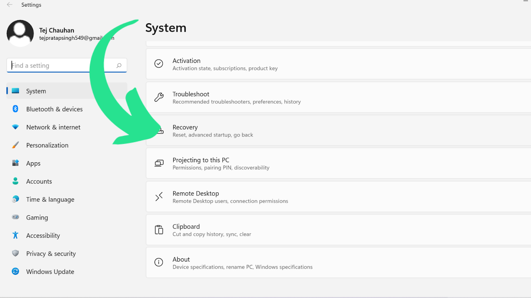Focus the Find a setting search box
The height and width of the screenshot is (298, 531).
67,65
